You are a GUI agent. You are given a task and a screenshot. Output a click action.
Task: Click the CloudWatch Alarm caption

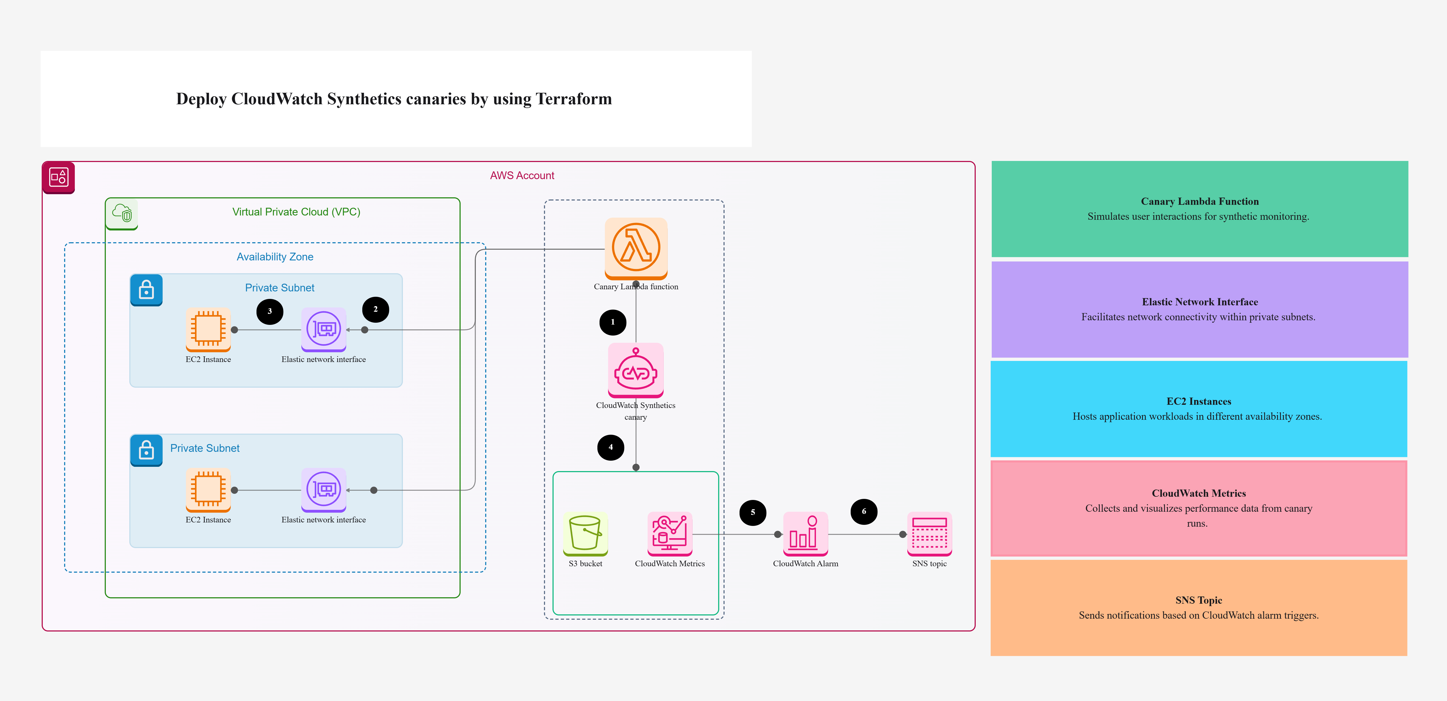(806, 564)
